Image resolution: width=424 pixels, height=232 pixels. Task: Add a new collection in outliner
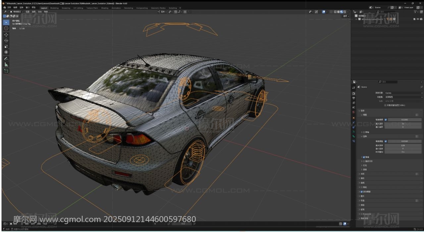point(421,12)
